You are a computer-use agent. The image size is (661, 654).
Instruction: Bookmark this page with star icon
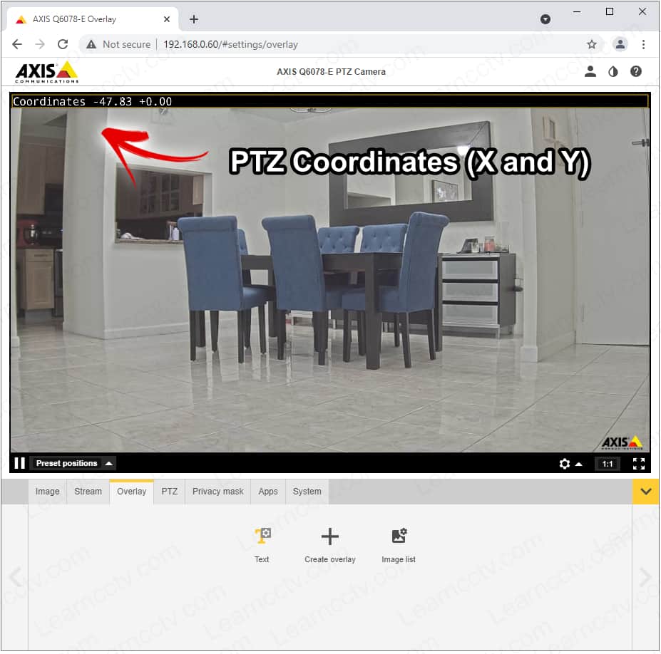click(x=592, y=44)
